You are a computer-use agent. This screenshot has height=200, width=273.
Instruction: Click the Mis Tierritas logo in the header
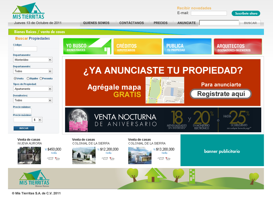click(x=28, y=11)
